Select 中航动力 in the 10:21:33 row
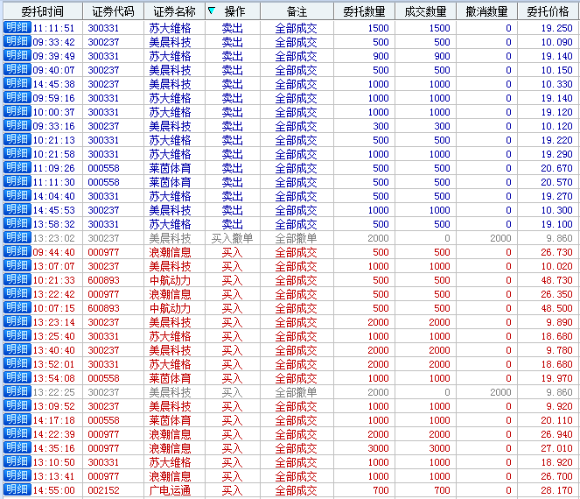 [170, 280]
